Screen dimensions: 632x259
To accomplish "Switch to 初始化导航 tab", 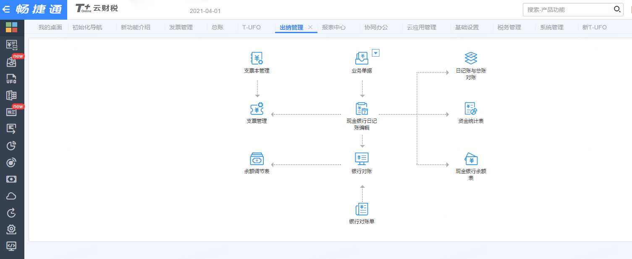I will click(x=87, y=27).
